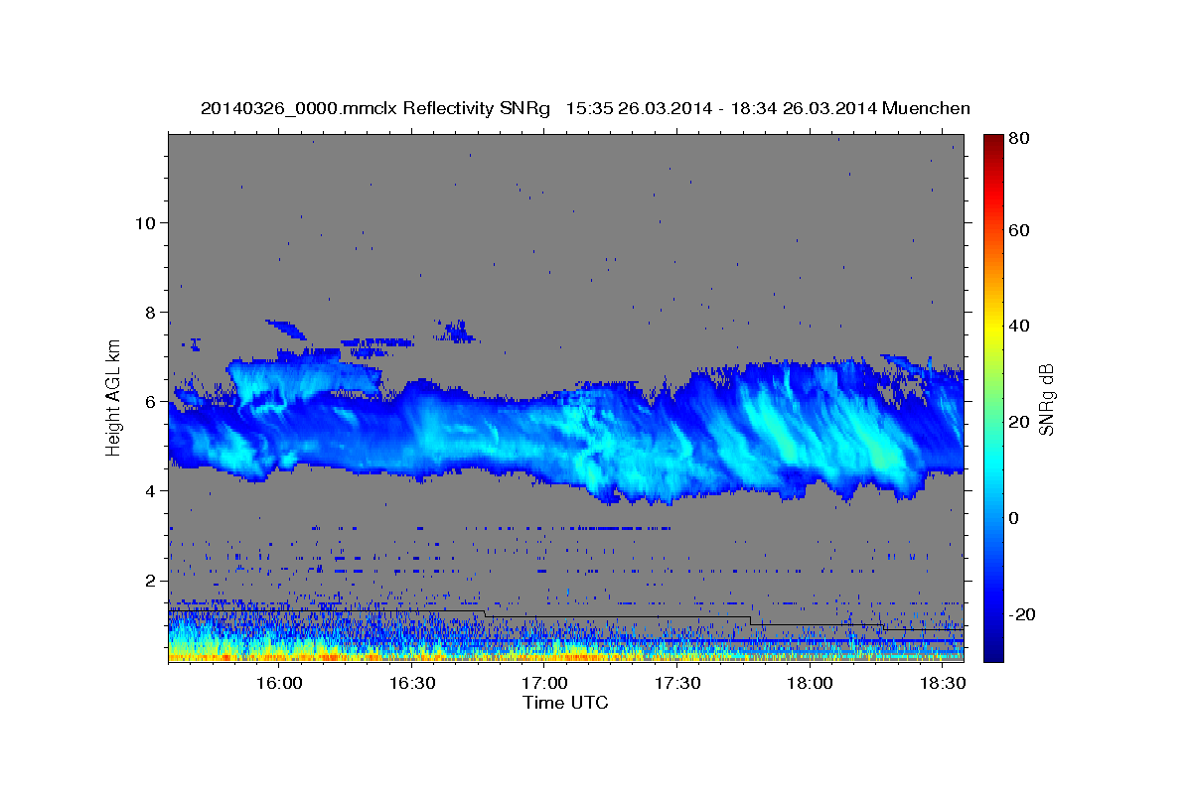
Task: Click the 'Time UTC' x-axis label
Action: (x=565, y=703)
